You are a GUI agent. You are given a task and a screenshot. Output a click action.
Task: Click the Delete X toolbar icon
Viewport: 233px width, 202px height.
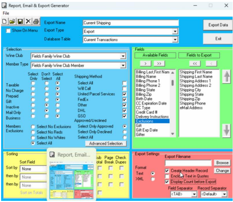tap(28, 22)
